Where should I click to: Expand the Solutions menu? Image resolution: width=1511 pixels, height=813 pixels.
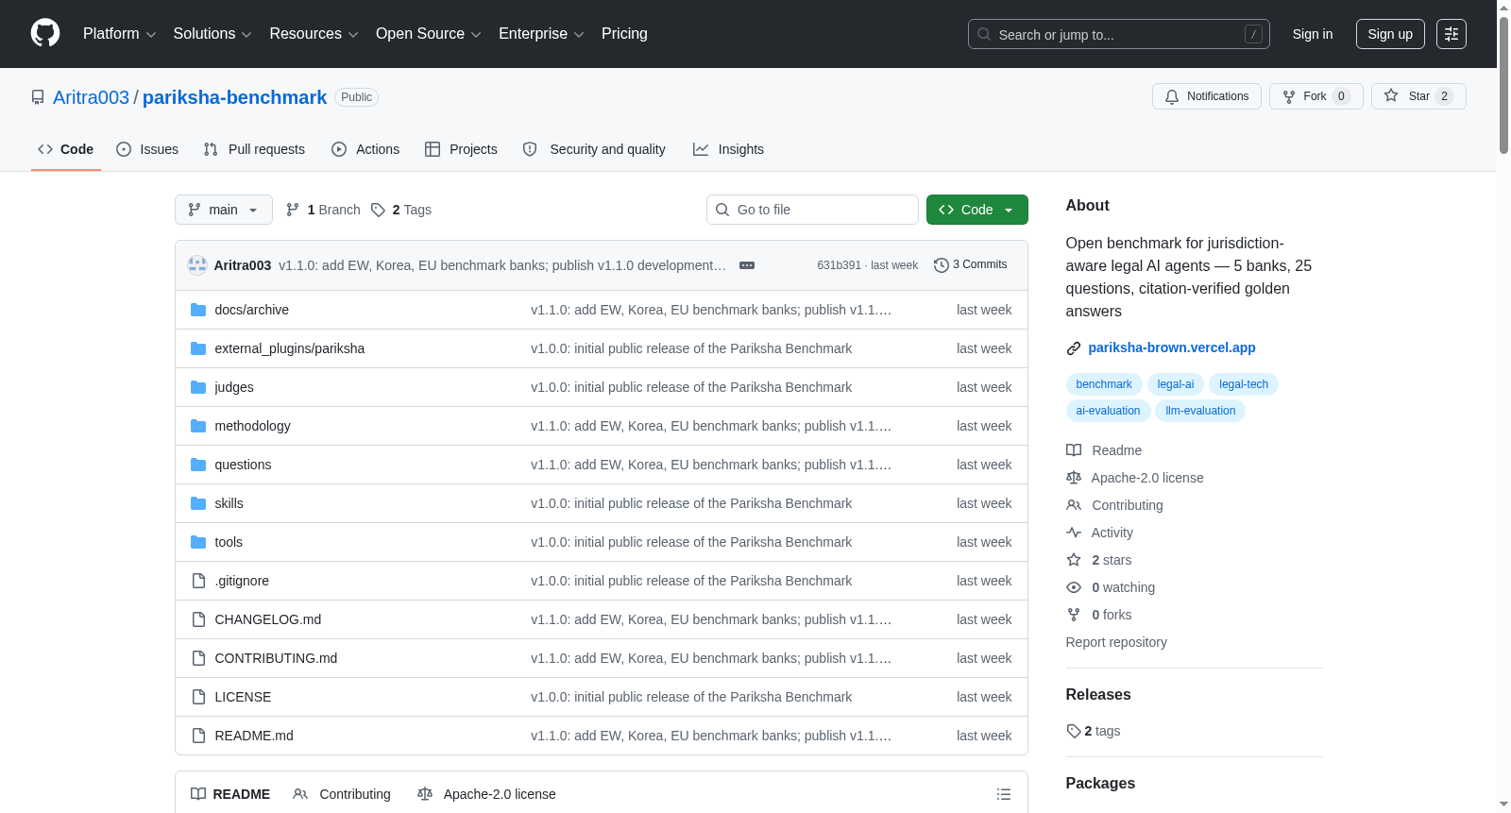[212, 34]
